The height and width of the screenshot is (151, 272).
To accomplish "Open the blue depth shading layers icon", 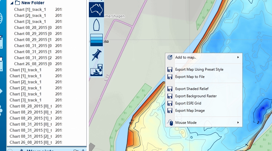I will click(96, 40).
